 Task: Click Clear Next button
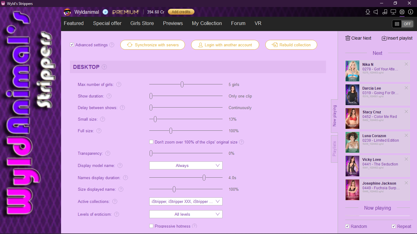pyautogui.click(x=358, y=38)
